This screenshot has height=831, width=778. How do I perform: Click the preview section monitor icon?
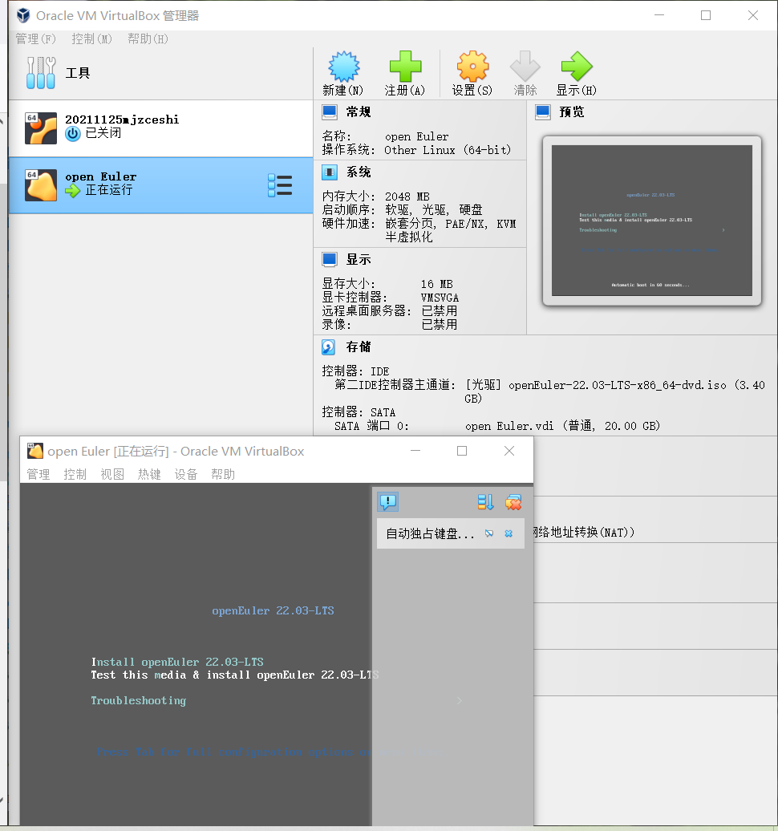point(543,111)
